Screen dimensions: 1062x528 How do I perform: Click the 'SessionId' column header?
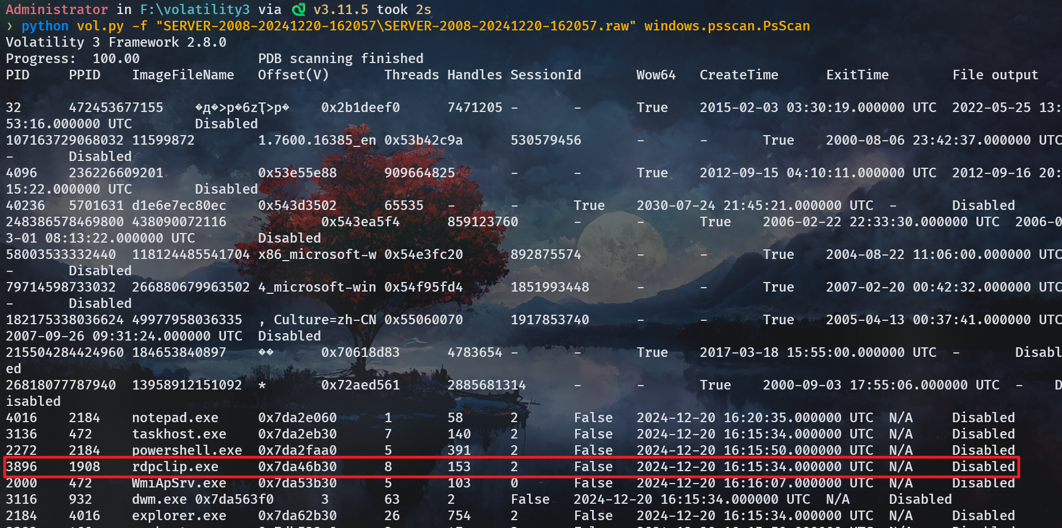(x=546, y=75)
